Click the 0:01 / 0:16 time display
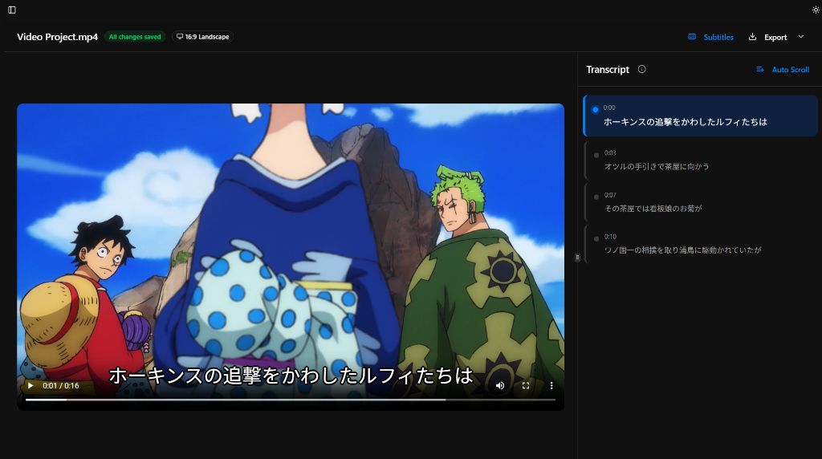822x459 pixels. coord(61,386)
